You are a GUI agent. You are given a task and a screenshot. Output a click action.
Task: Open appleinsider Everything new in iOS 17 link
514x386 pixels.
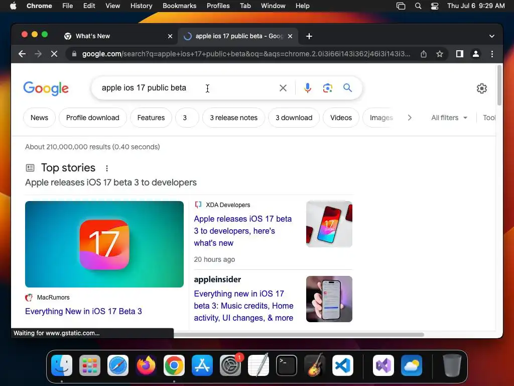pyautogui.click(x=243, y=306)
